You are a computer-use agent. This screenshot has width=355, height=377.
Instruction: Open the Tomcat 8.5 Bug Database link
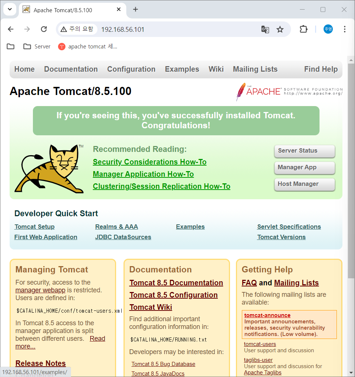163,364
